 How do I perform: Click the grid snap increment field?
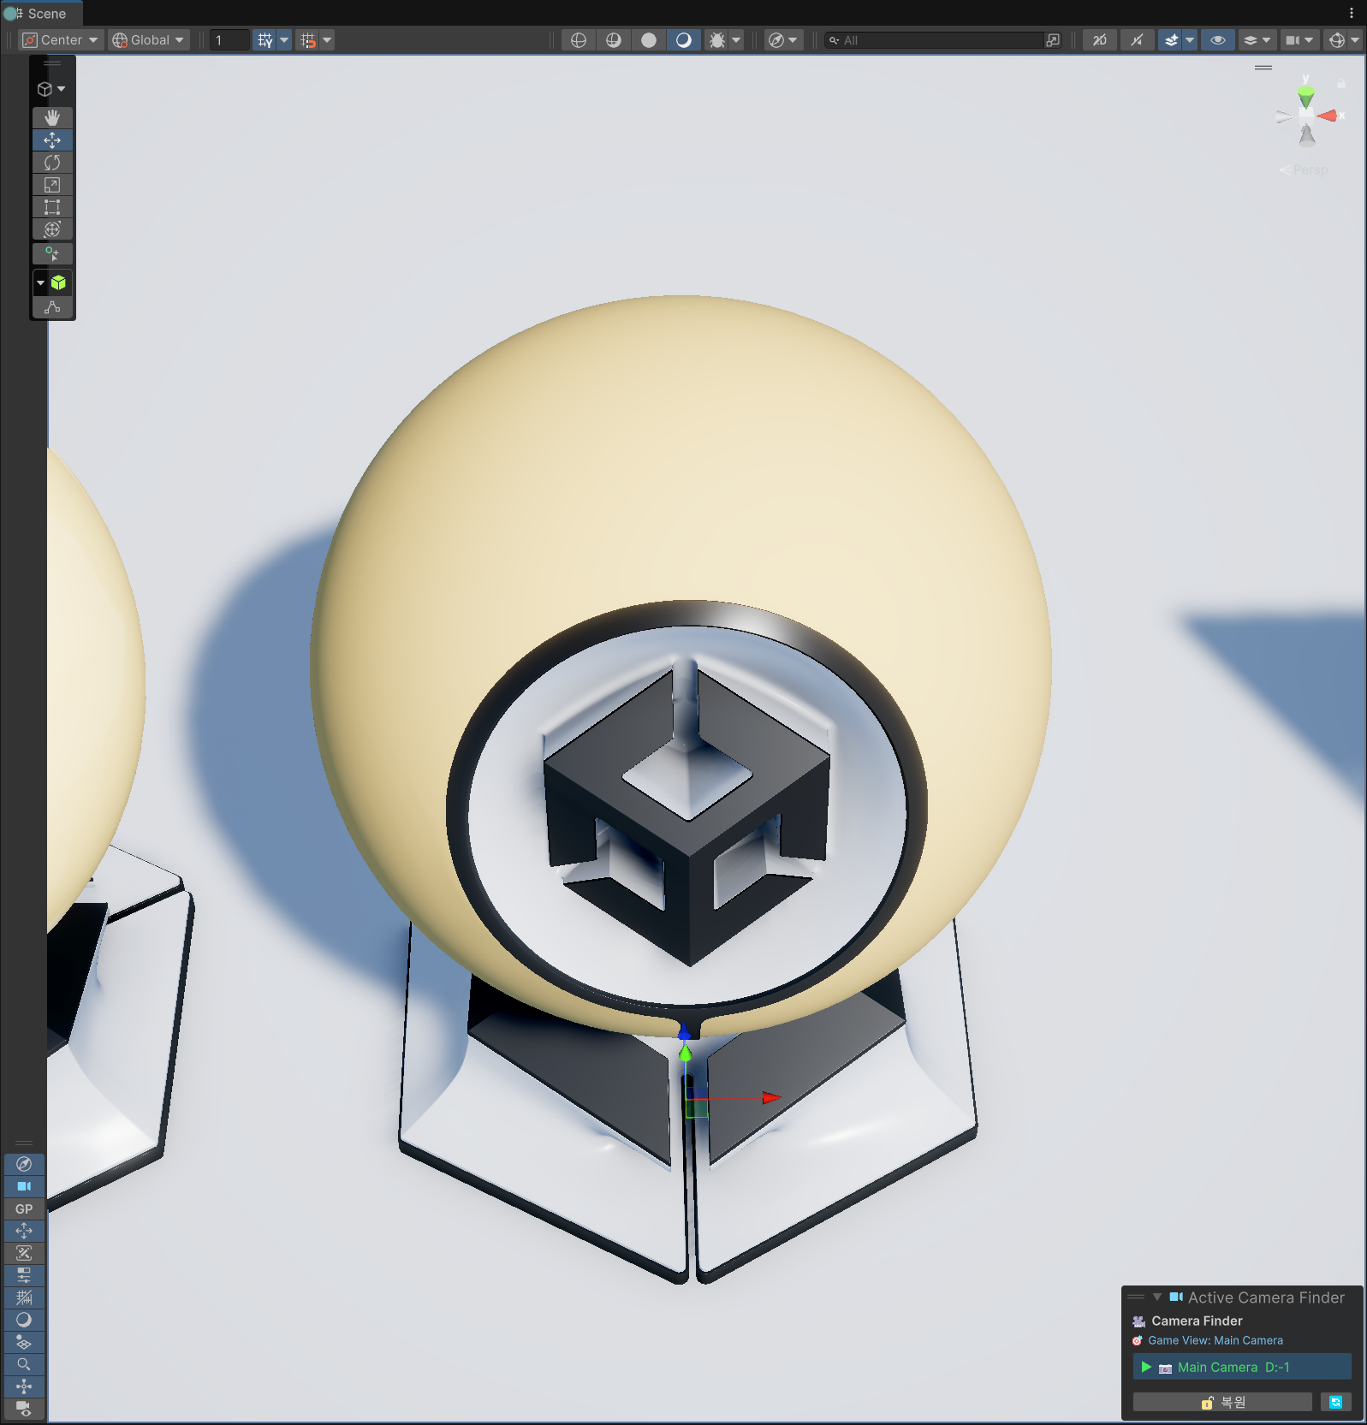tap(229, 40)
